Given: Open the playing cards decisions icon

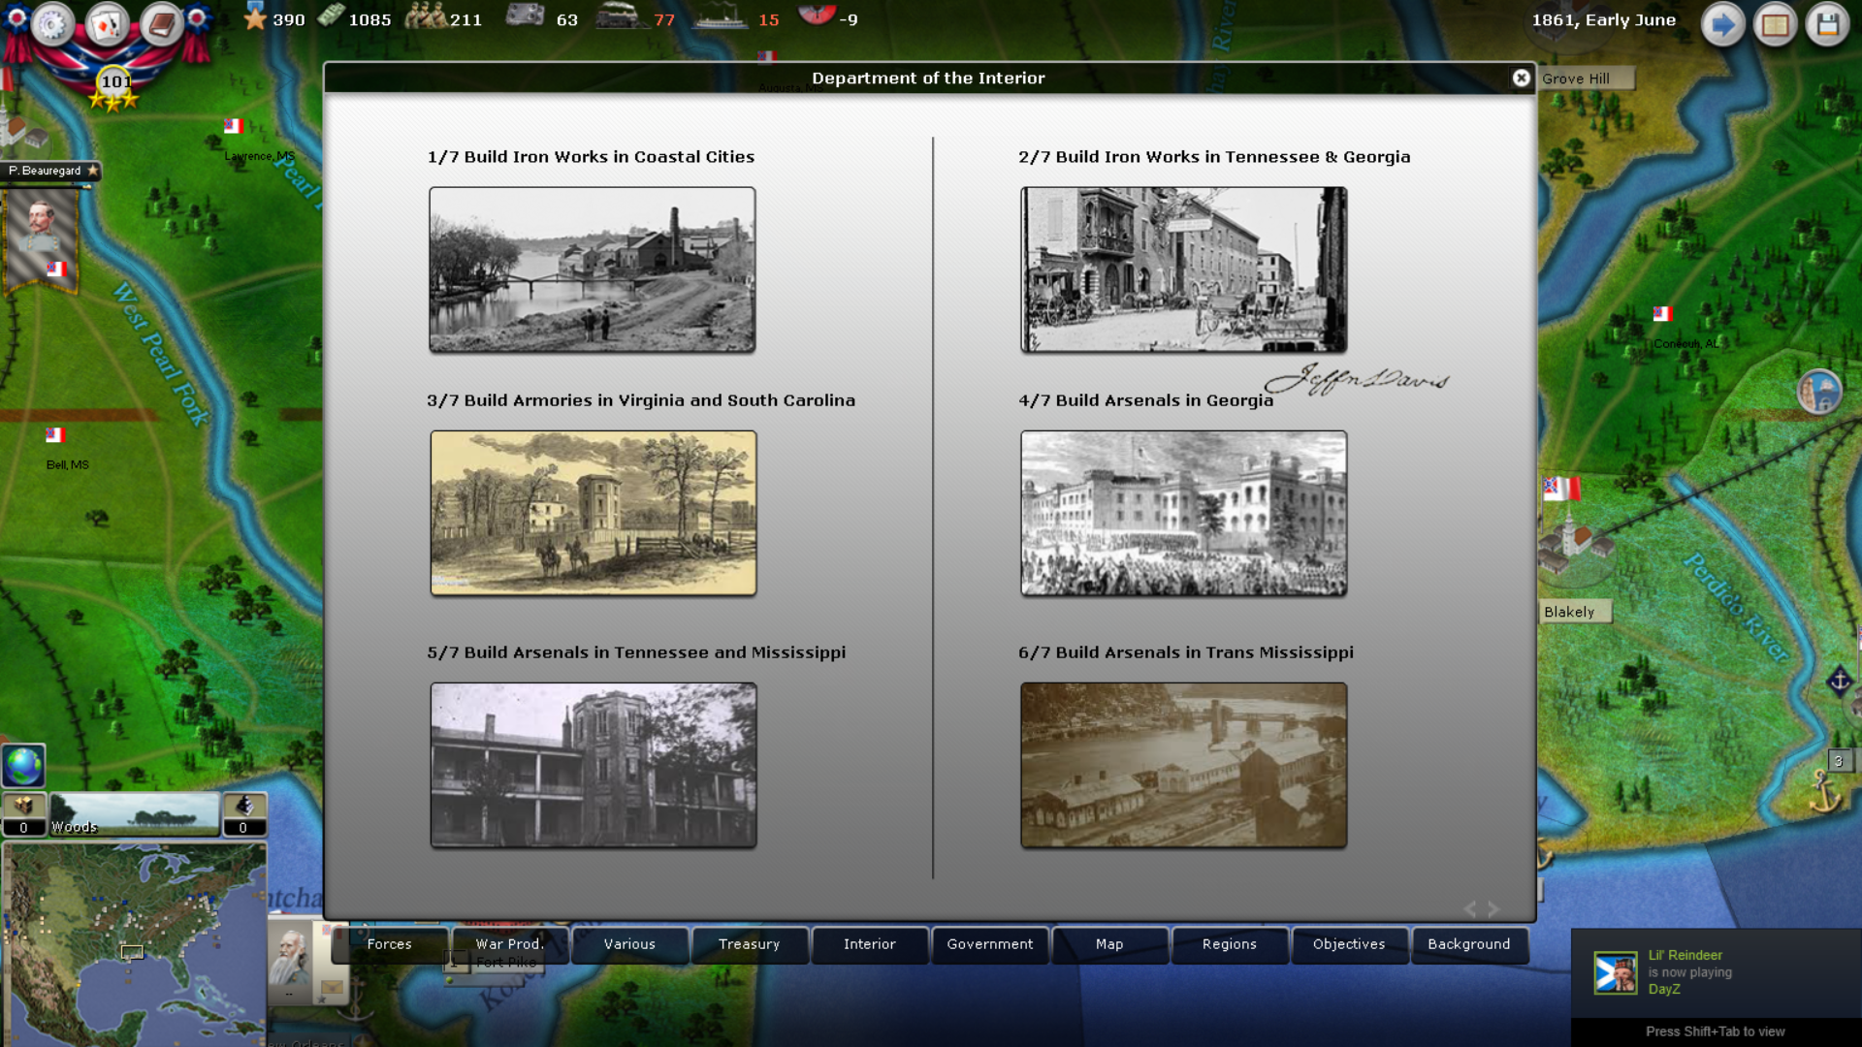Looking at the screenshot, I should pyautogui.click(x=107, y=24).
